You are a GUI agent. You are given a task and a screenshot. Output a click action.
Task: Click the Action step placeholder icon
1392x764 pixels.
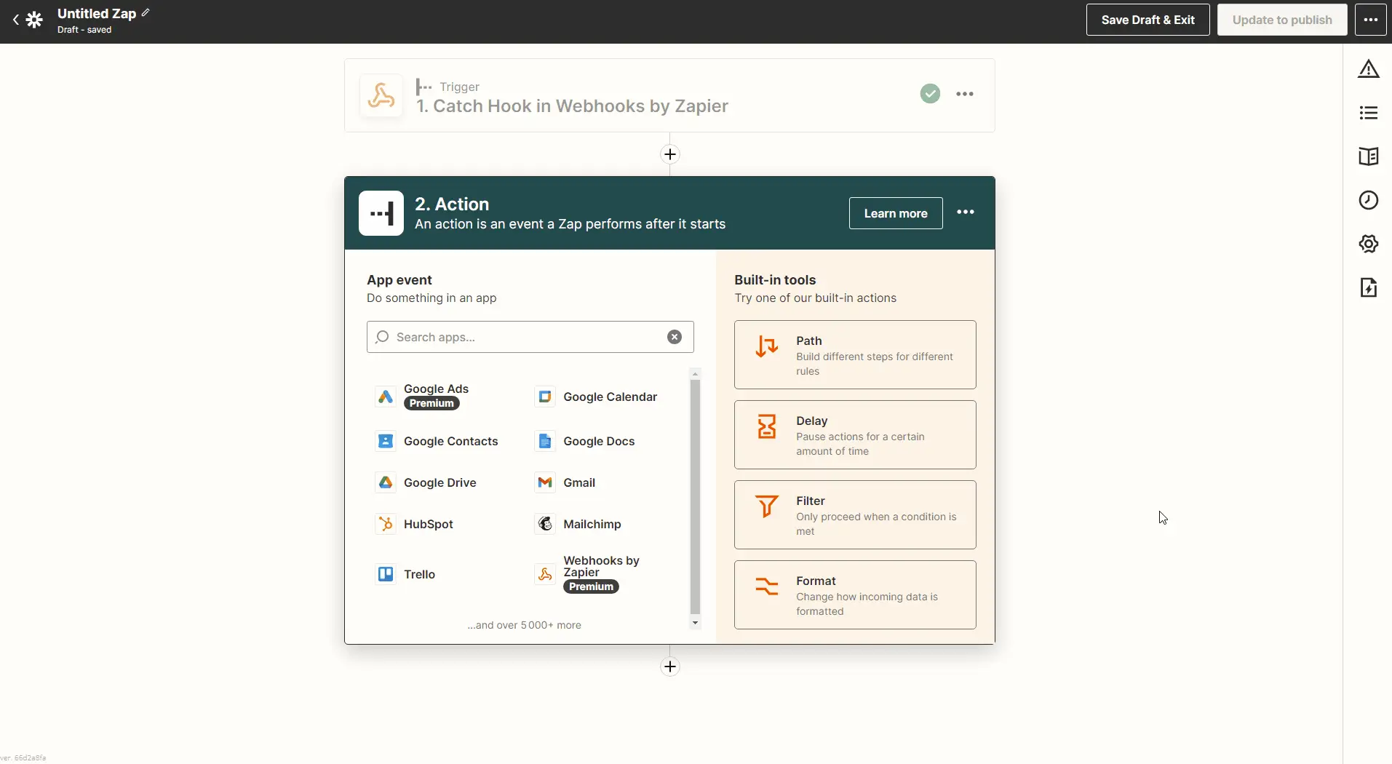coord(381,213)
